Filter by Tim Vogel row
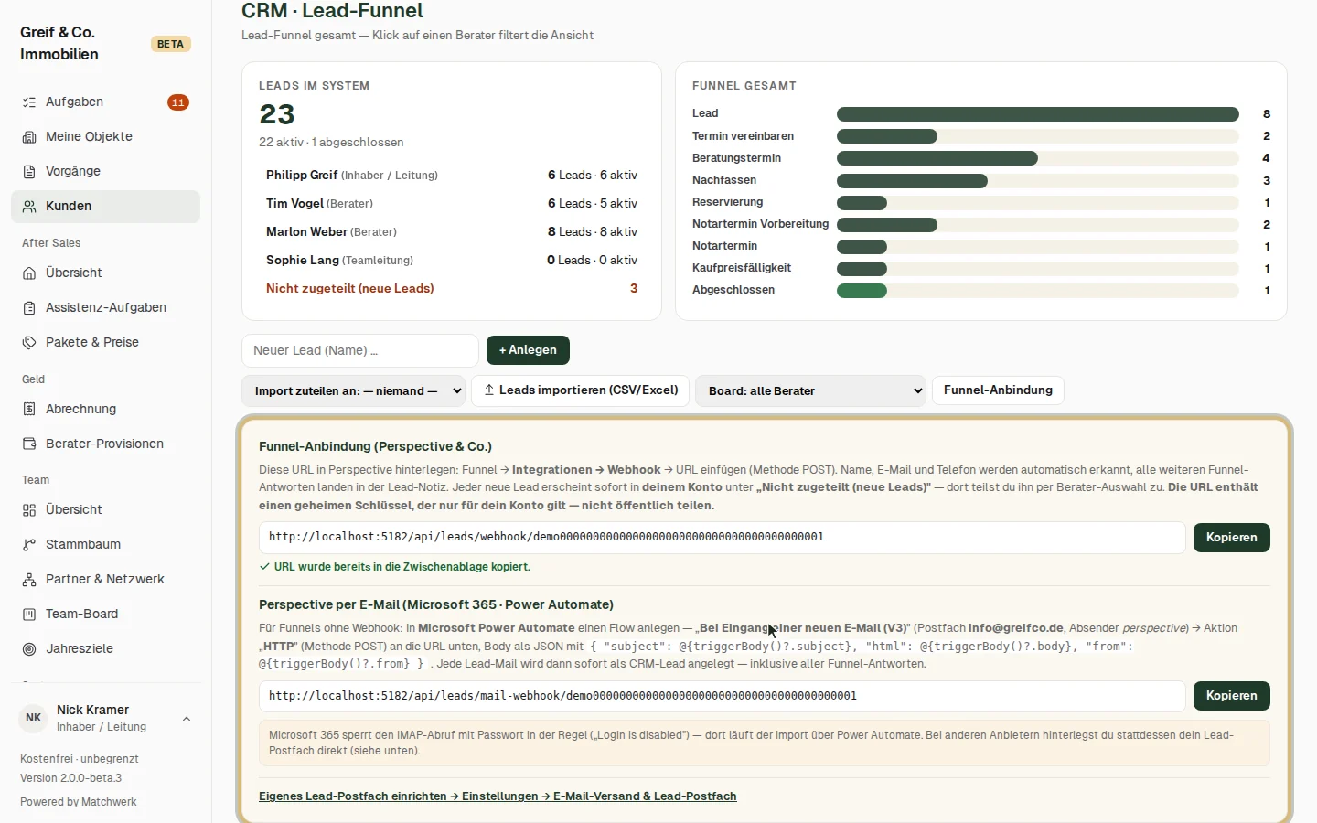The height and width of the screenshot is (823, 1317). (x=452, y=204)
